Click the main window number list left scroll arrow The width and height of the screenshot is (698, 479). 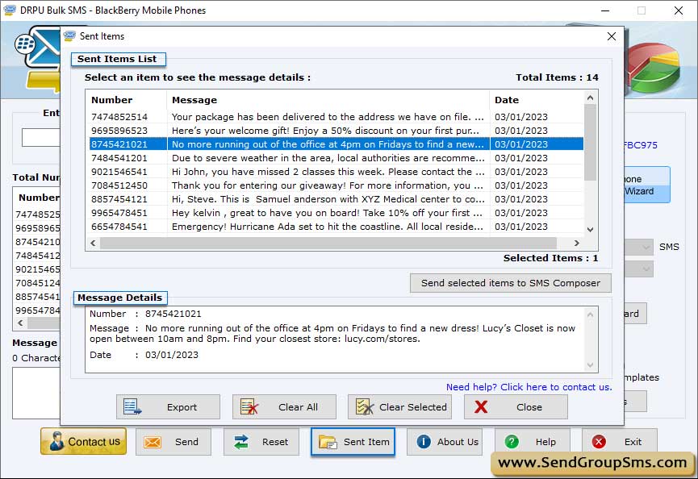click(20, 323)
